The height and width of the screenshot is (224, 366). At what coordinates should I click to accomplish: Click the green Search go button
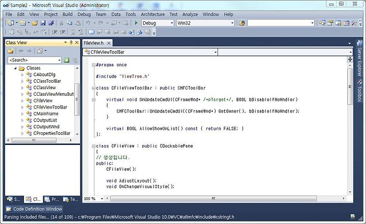67,60
